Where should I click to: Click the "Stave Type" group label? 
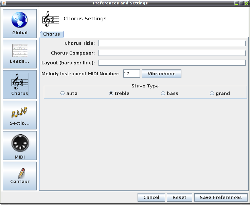(145, 86)
